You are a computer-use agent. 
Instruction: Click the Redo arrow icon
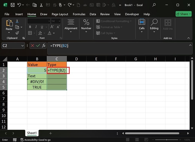(x=70, y=5)
